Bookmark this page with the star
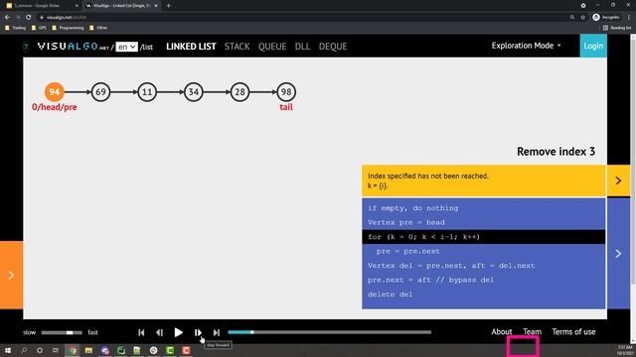 pos(583,18)
